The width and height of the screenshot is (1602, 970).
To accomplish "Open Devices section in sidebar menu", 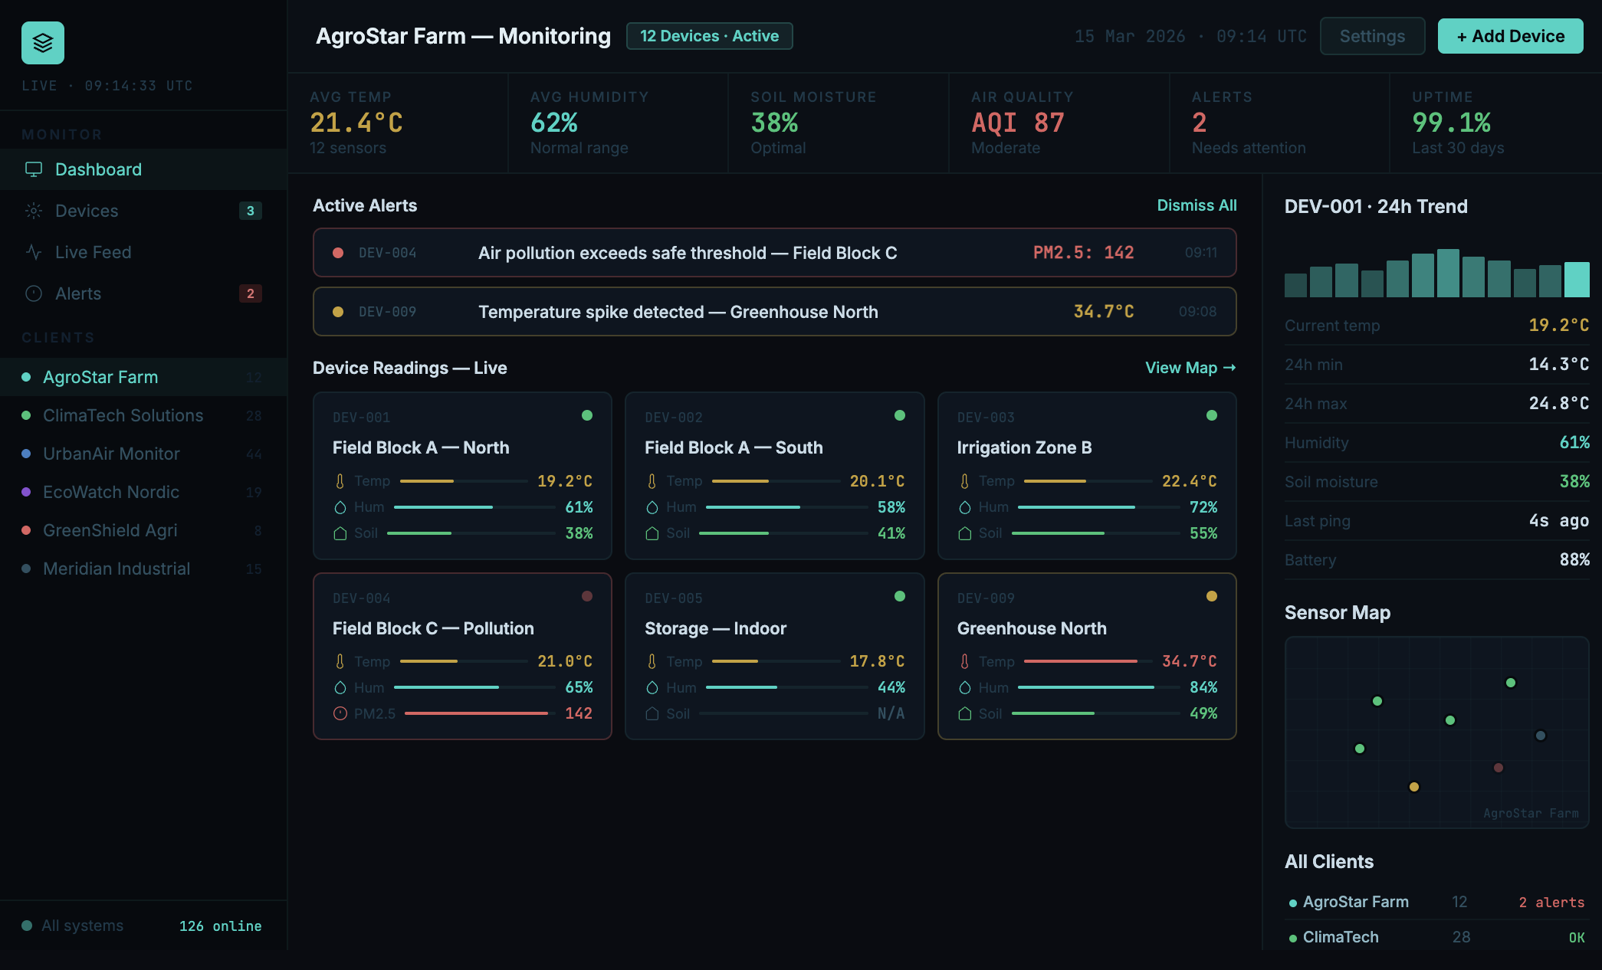I will tap(87, 211).
